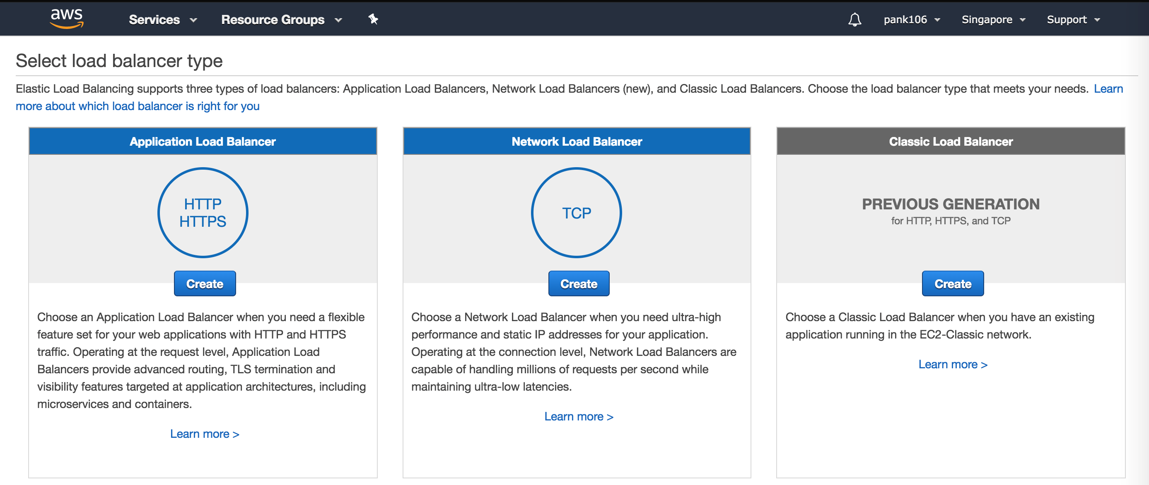The height and width of the screenshot is (485, 1149).
Task: Open Learn more under Classic Load Balancer
Action: point(952,364)
